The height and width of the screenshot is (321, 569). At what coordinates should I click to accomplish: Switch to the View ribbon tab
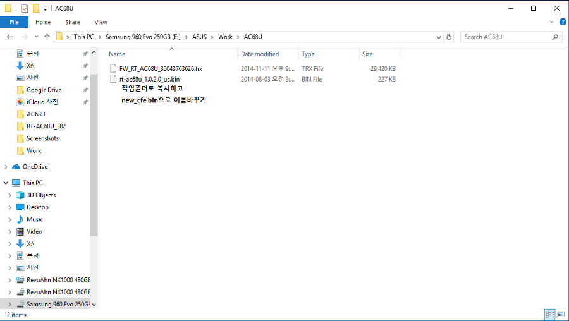(101, 22)
